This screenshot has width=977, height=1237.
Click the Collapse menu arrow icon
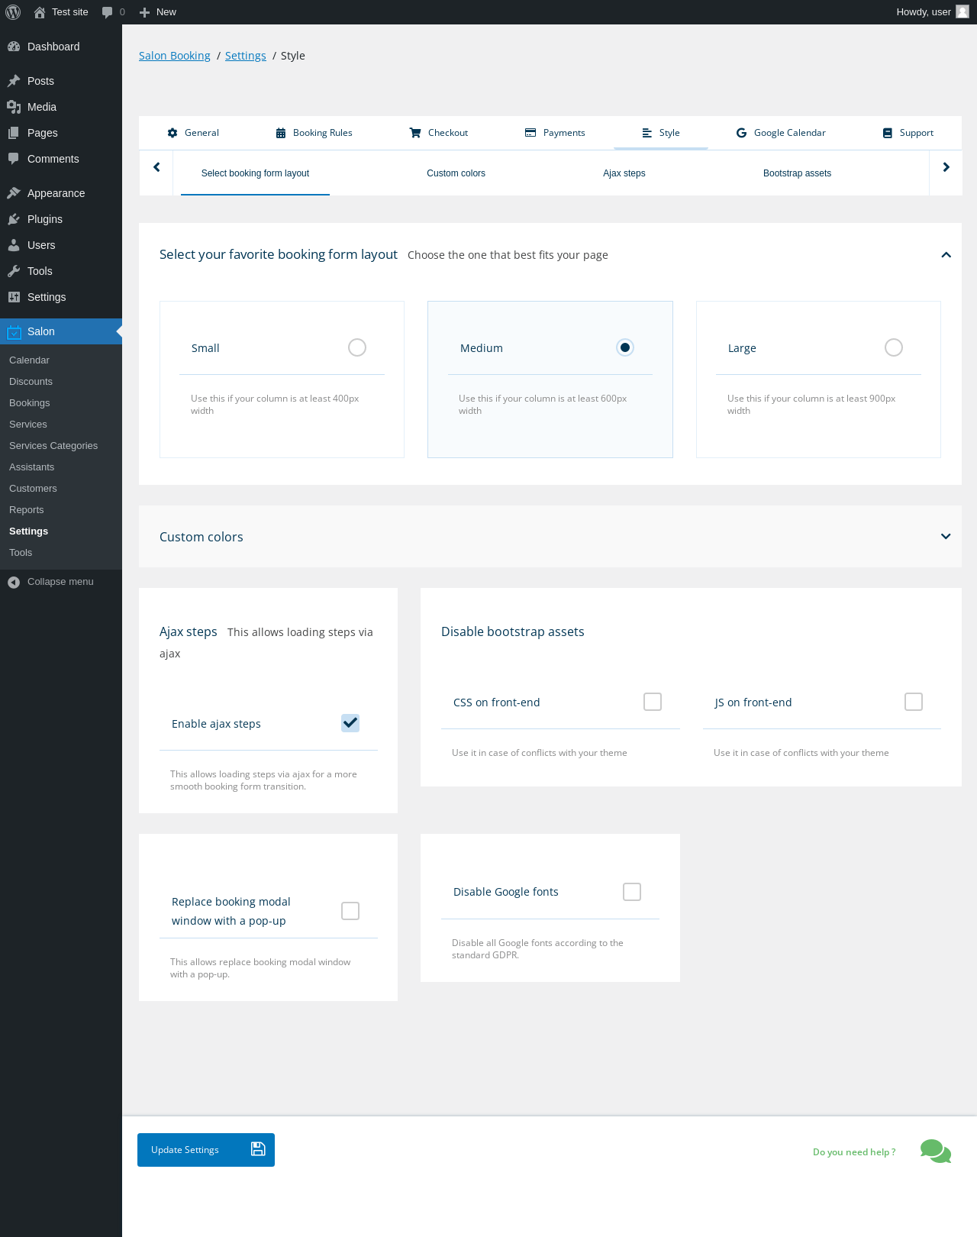[14, 582]
